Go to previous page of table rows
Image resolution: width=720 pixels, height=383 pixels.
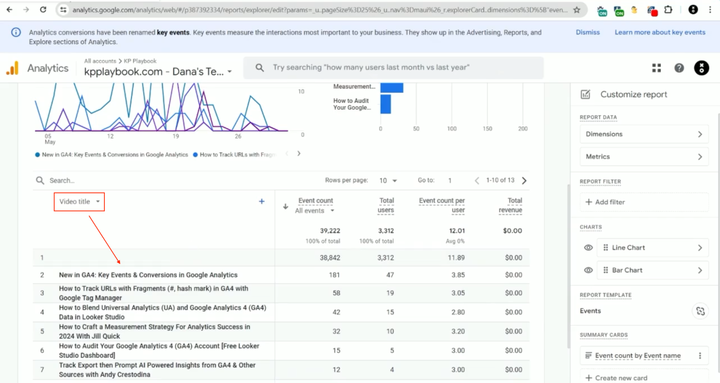click(x=477, y=181)
